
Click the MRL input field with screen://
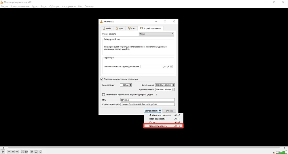(x=147, y=100)
